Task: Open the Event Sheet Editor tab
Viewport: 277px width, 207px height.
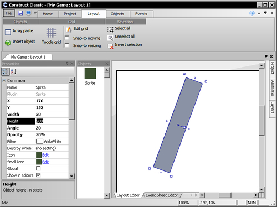Action: point(162,195)
